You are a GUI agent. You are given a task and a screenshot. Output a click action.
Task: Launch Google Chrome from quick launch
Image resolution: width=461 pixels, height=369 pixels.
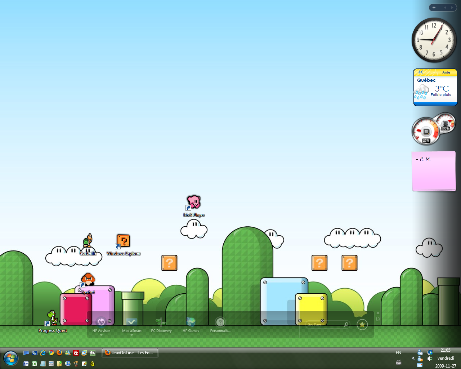pos(51,353)
